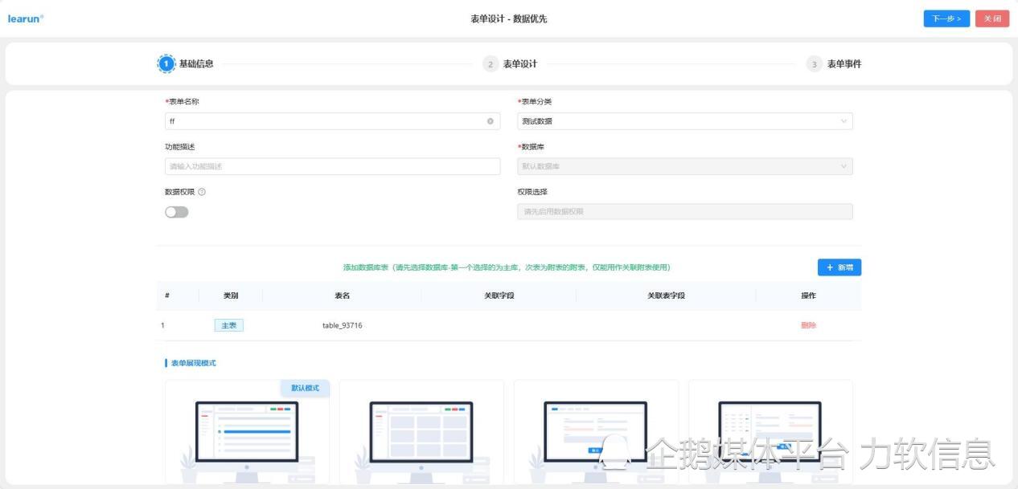Click the 下一步 button
Screen dimensions: 1018x489
click(x=946, y=18)
